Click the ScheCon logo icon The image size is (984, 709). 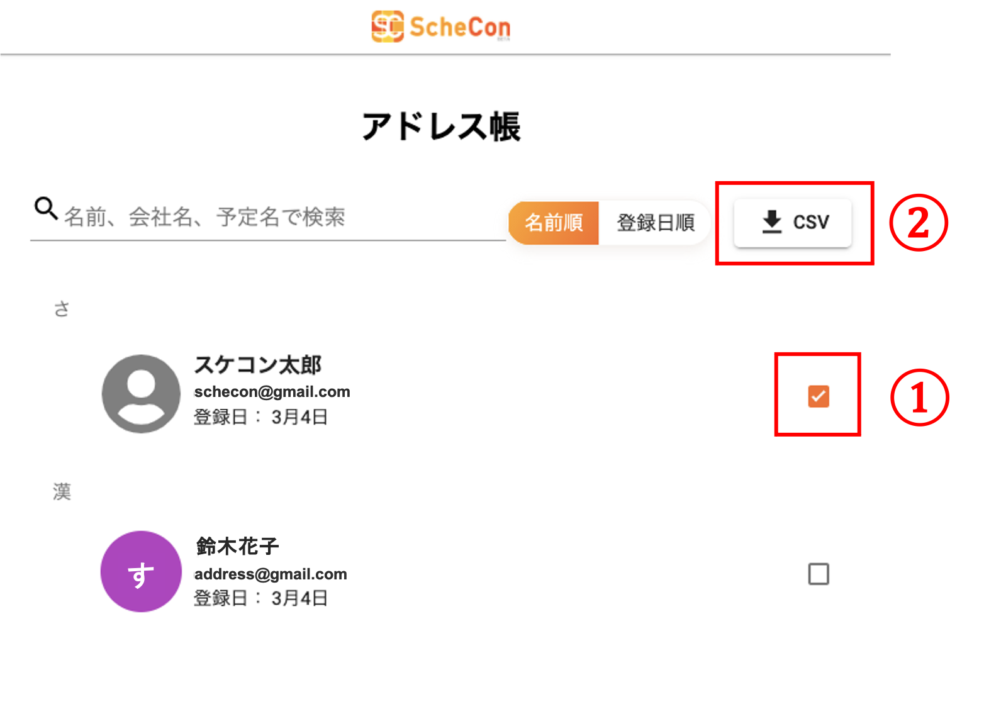(387, 26)
